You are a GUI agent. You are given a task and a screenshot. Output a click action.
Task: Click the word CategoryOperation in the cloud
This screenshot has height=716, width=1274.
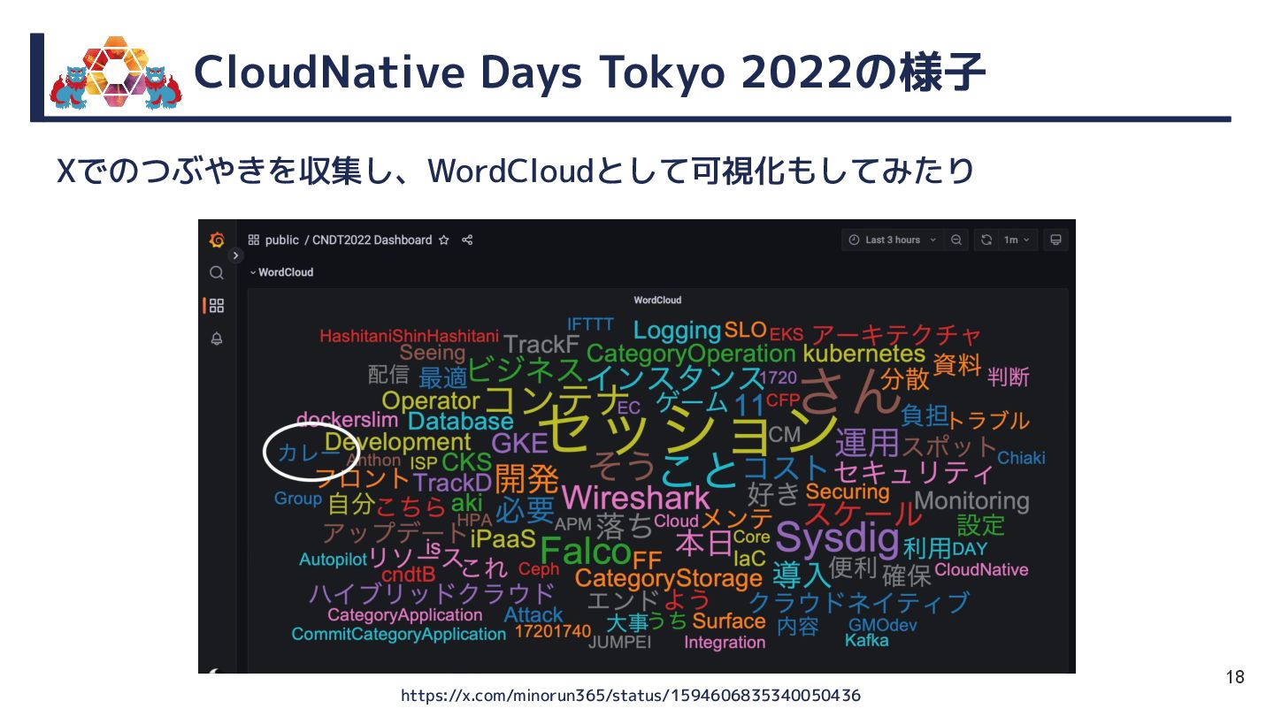pos(691,354)
